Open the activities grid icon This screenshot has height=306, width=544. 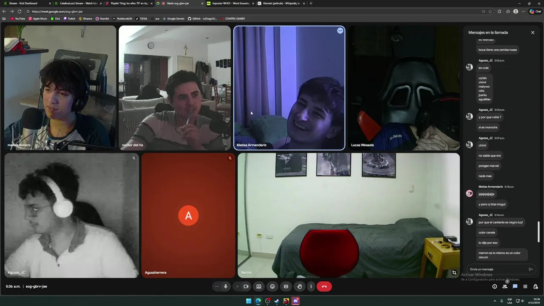(x=525, y=286)
